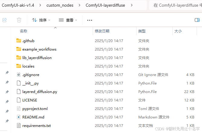The image size is (202, 133).
Task: Click the 5 KB size cell
Action: 190,117
